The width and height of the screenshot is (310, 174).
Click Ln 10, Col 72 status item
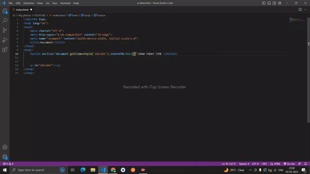click(x=229, y=164)
